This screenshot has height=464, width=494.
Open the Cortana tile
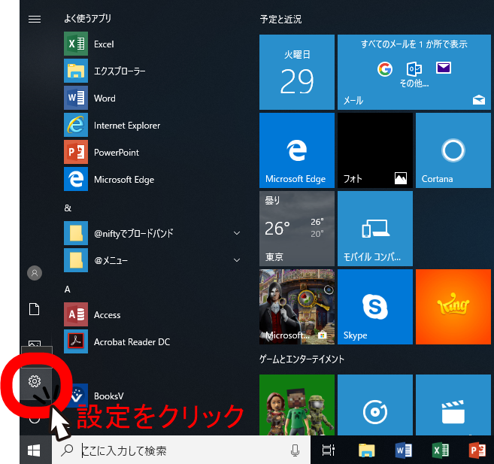point(453,150)
